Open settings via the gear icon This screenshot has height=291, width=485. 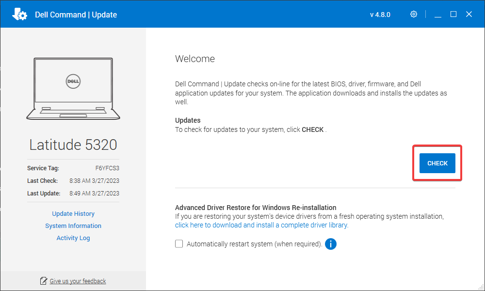coord(414,14)
